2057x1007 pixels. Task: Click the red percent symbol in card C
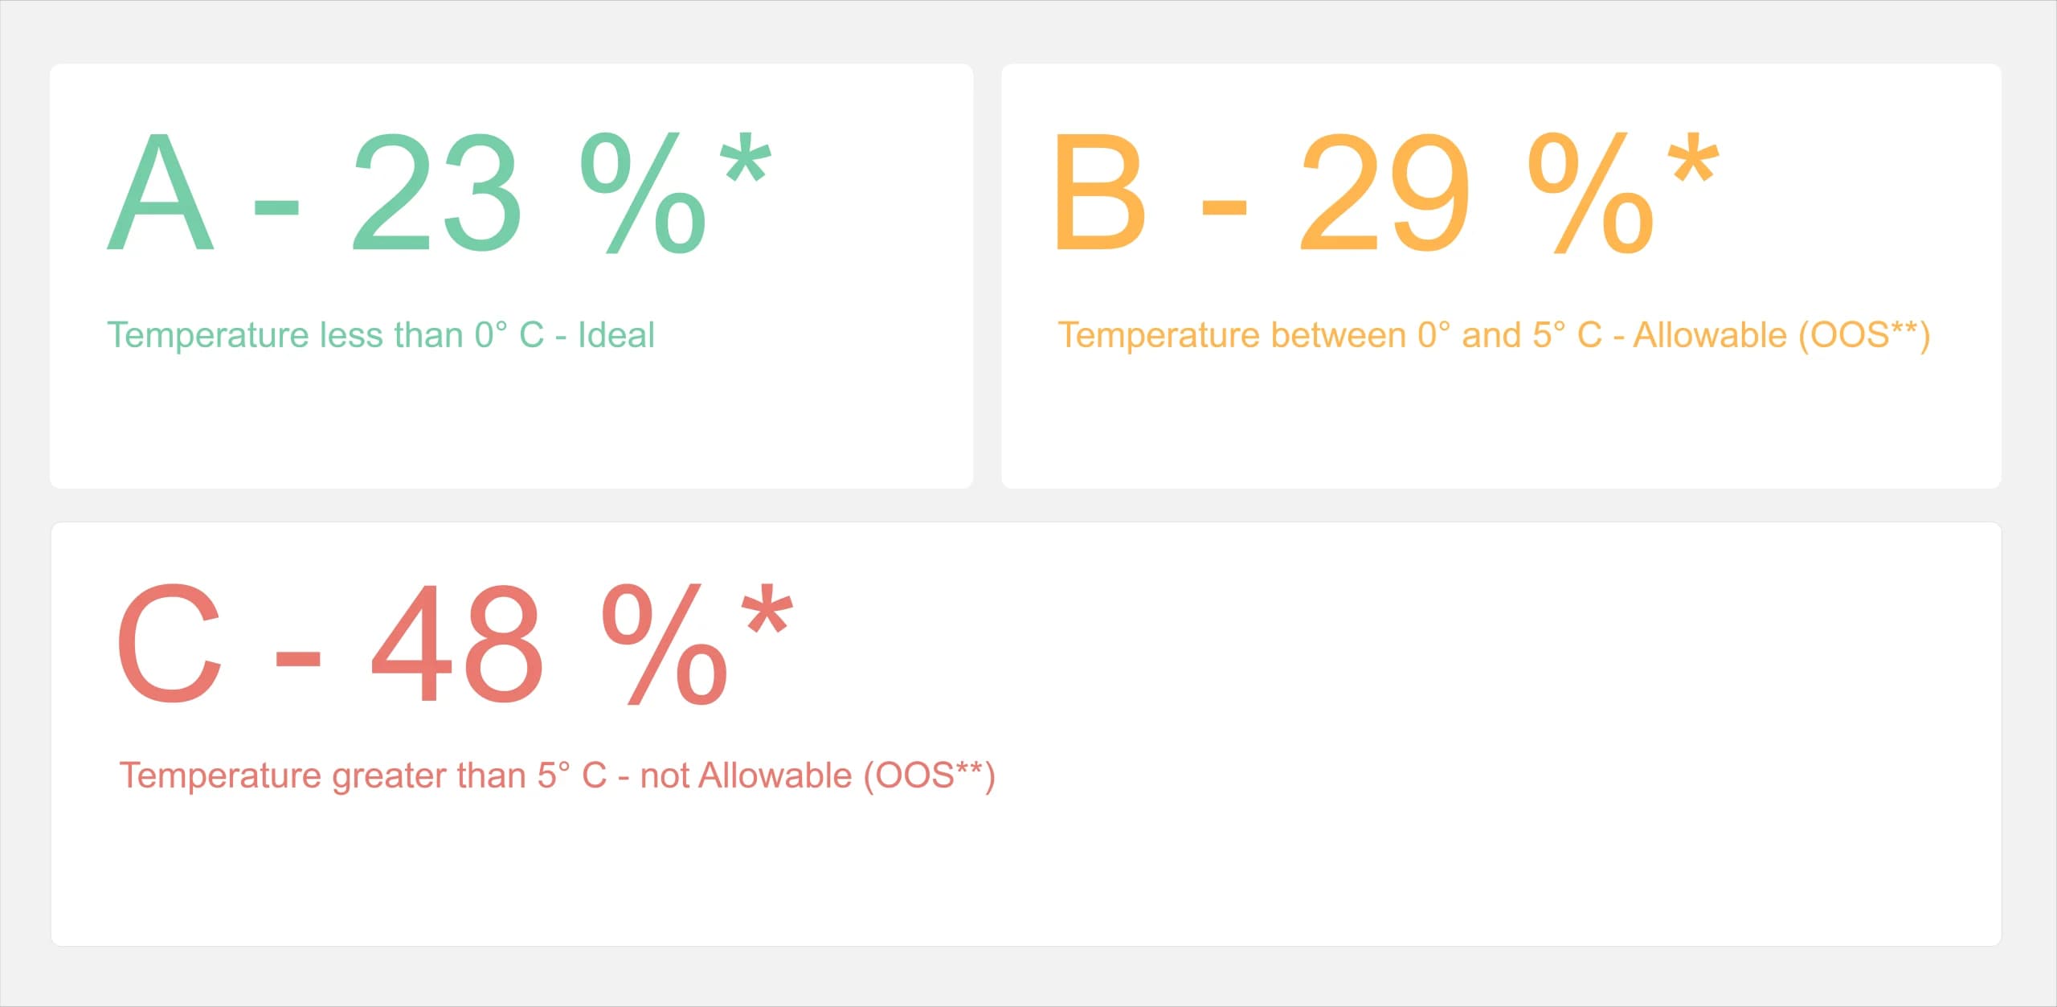tap(665, 644)
